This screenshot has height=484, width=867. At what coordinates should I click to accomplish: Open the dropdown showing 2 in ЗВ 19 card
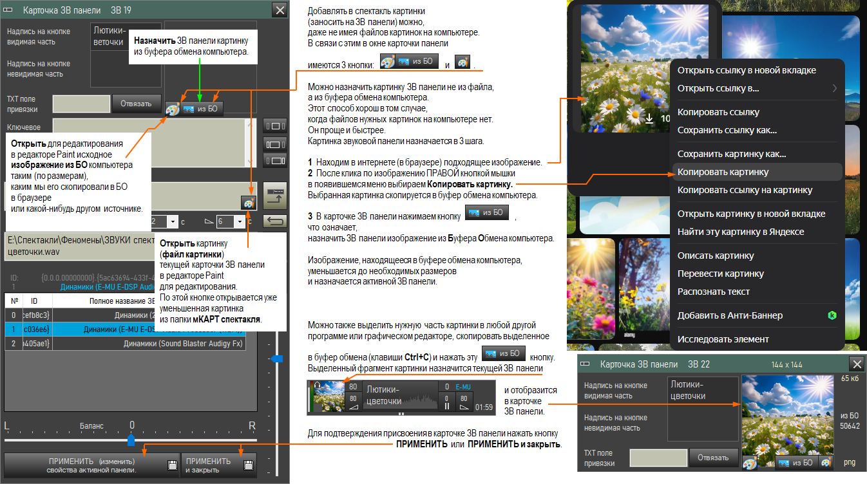(173, 221)
